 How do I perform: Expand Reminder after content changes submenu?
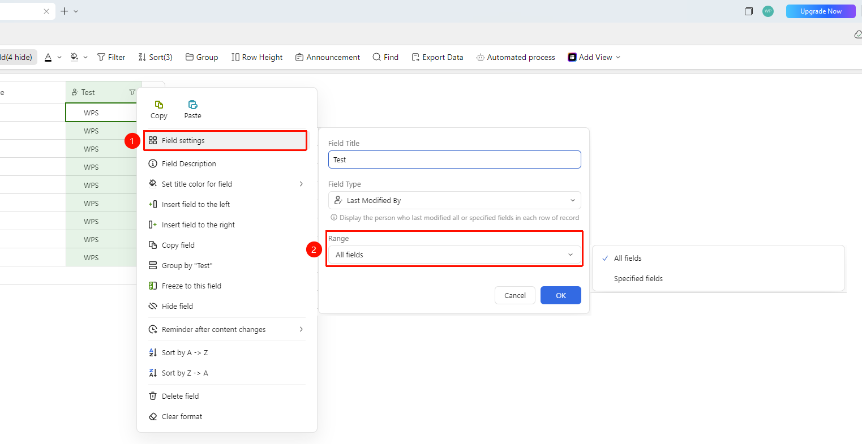pos(227,329)
